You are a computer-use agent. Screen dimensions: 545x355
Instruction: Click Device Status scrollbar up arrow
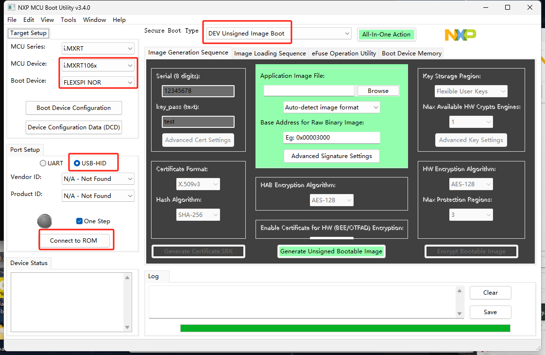point(127,277)
